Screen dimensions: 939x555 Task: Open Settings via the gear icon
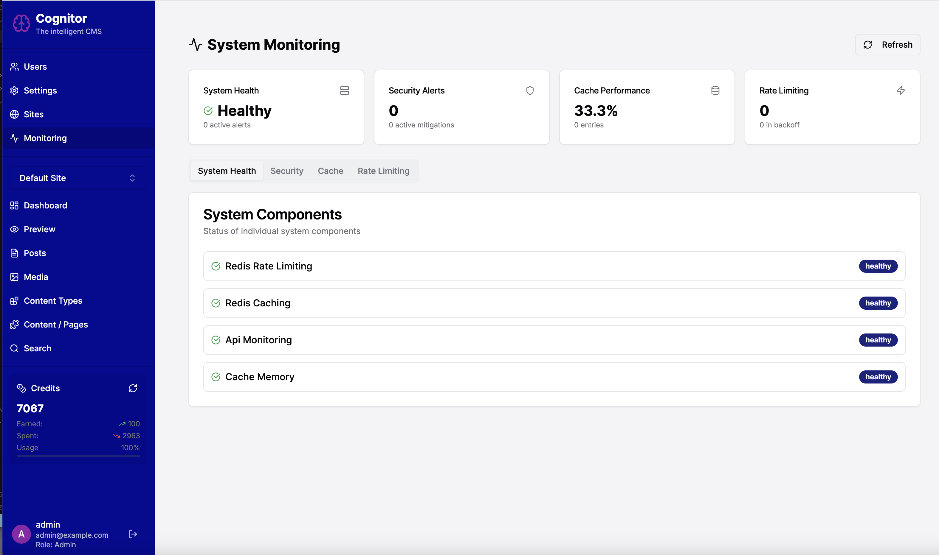point(15,90)
